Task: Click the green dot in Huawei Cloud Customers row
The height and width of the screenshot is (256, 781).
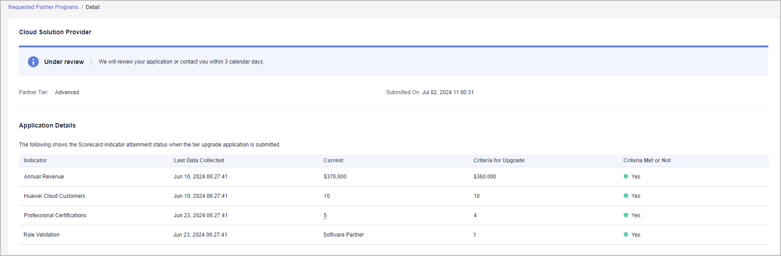Action: (x=626, y=196)
